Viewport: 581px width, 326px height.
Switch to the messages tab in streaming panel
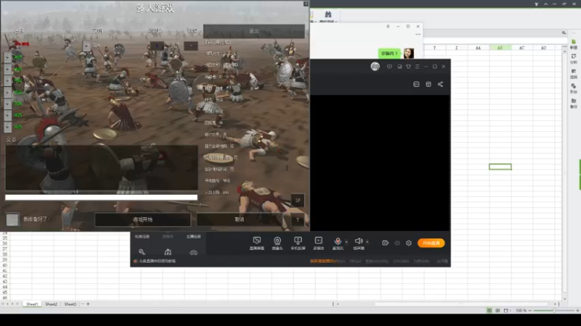168,236
